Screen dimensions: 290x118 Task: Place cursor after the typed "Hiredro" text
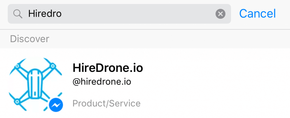pyautogui.click(x=62, y=14)
